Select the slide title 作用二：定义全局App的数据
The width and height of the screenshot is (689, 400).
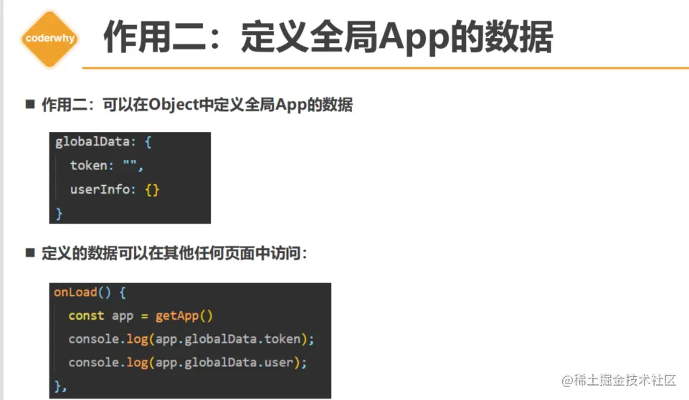[x=328, y=38]
